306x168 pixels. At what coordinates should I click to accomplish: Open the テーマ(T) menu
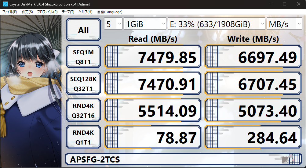(x=68, y=12)
